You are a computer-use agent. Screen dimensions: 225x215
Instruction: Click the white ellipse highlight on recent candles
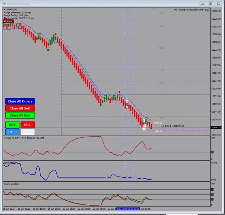tap(144, 125)
